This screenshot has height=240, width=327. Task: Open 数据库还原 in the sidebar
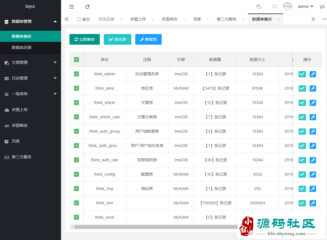[30, 47]
